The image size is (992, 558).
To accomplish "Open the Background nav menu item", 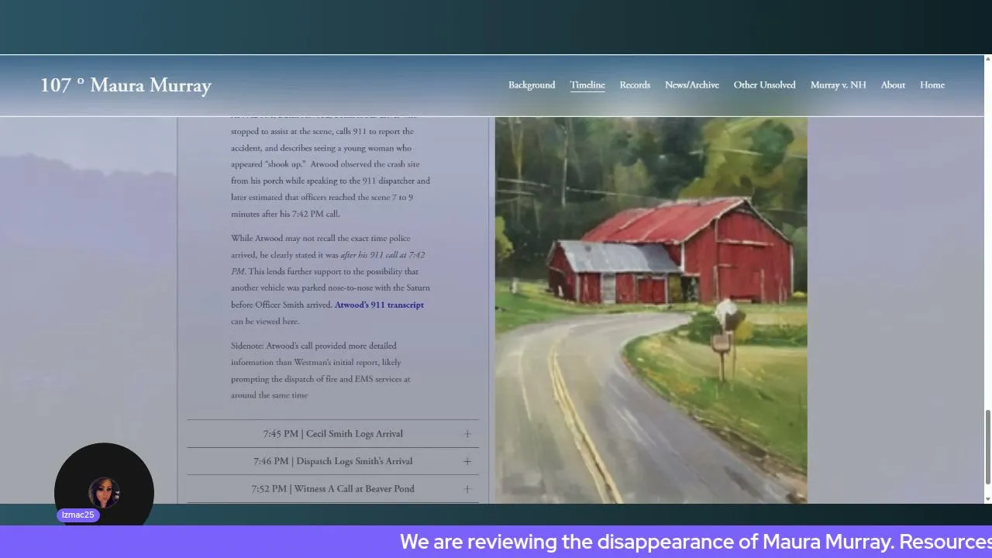I will [532, 85].
